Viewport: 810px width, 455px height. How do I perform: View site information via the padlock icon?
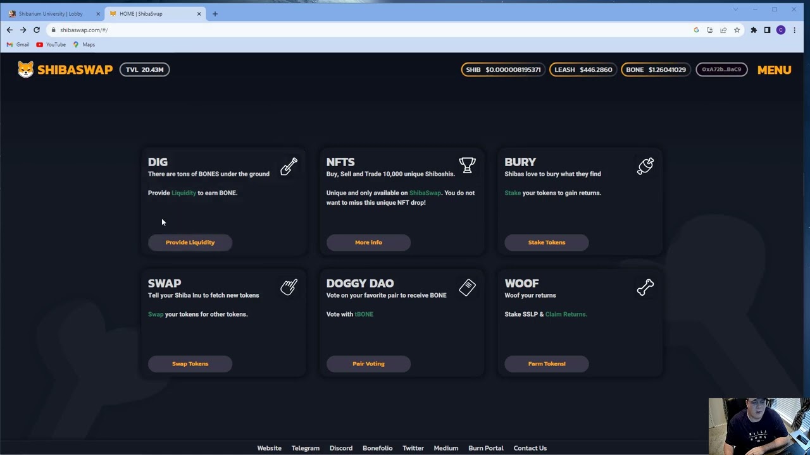coord(54,30)
